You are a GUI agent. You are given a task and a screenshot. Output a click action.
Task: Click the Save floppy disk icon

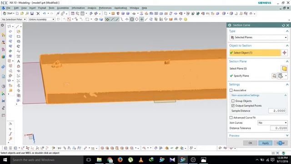32,13
